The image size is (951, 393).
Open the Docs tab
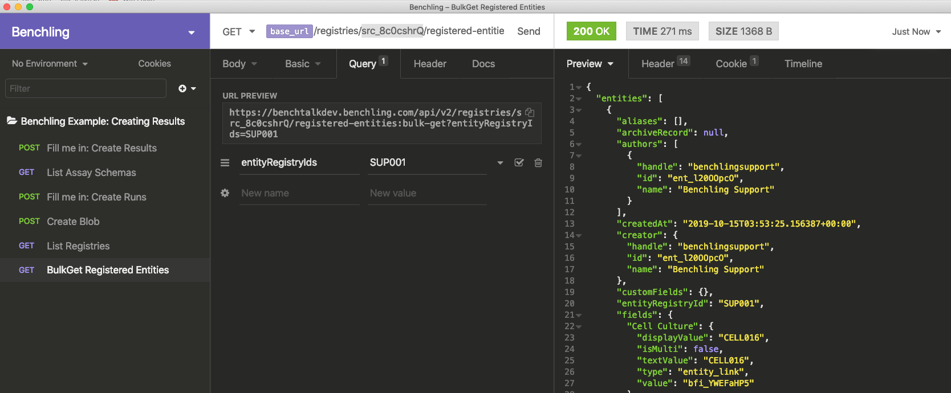click(483, 64)
